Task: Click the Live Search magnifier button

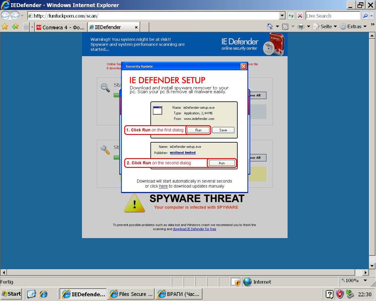Action: [x=365, y=16]
